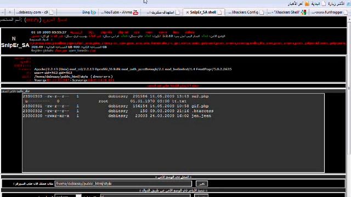Click the page scrollbar up arrow
The image size is (351, 197).
coord(349,20)
